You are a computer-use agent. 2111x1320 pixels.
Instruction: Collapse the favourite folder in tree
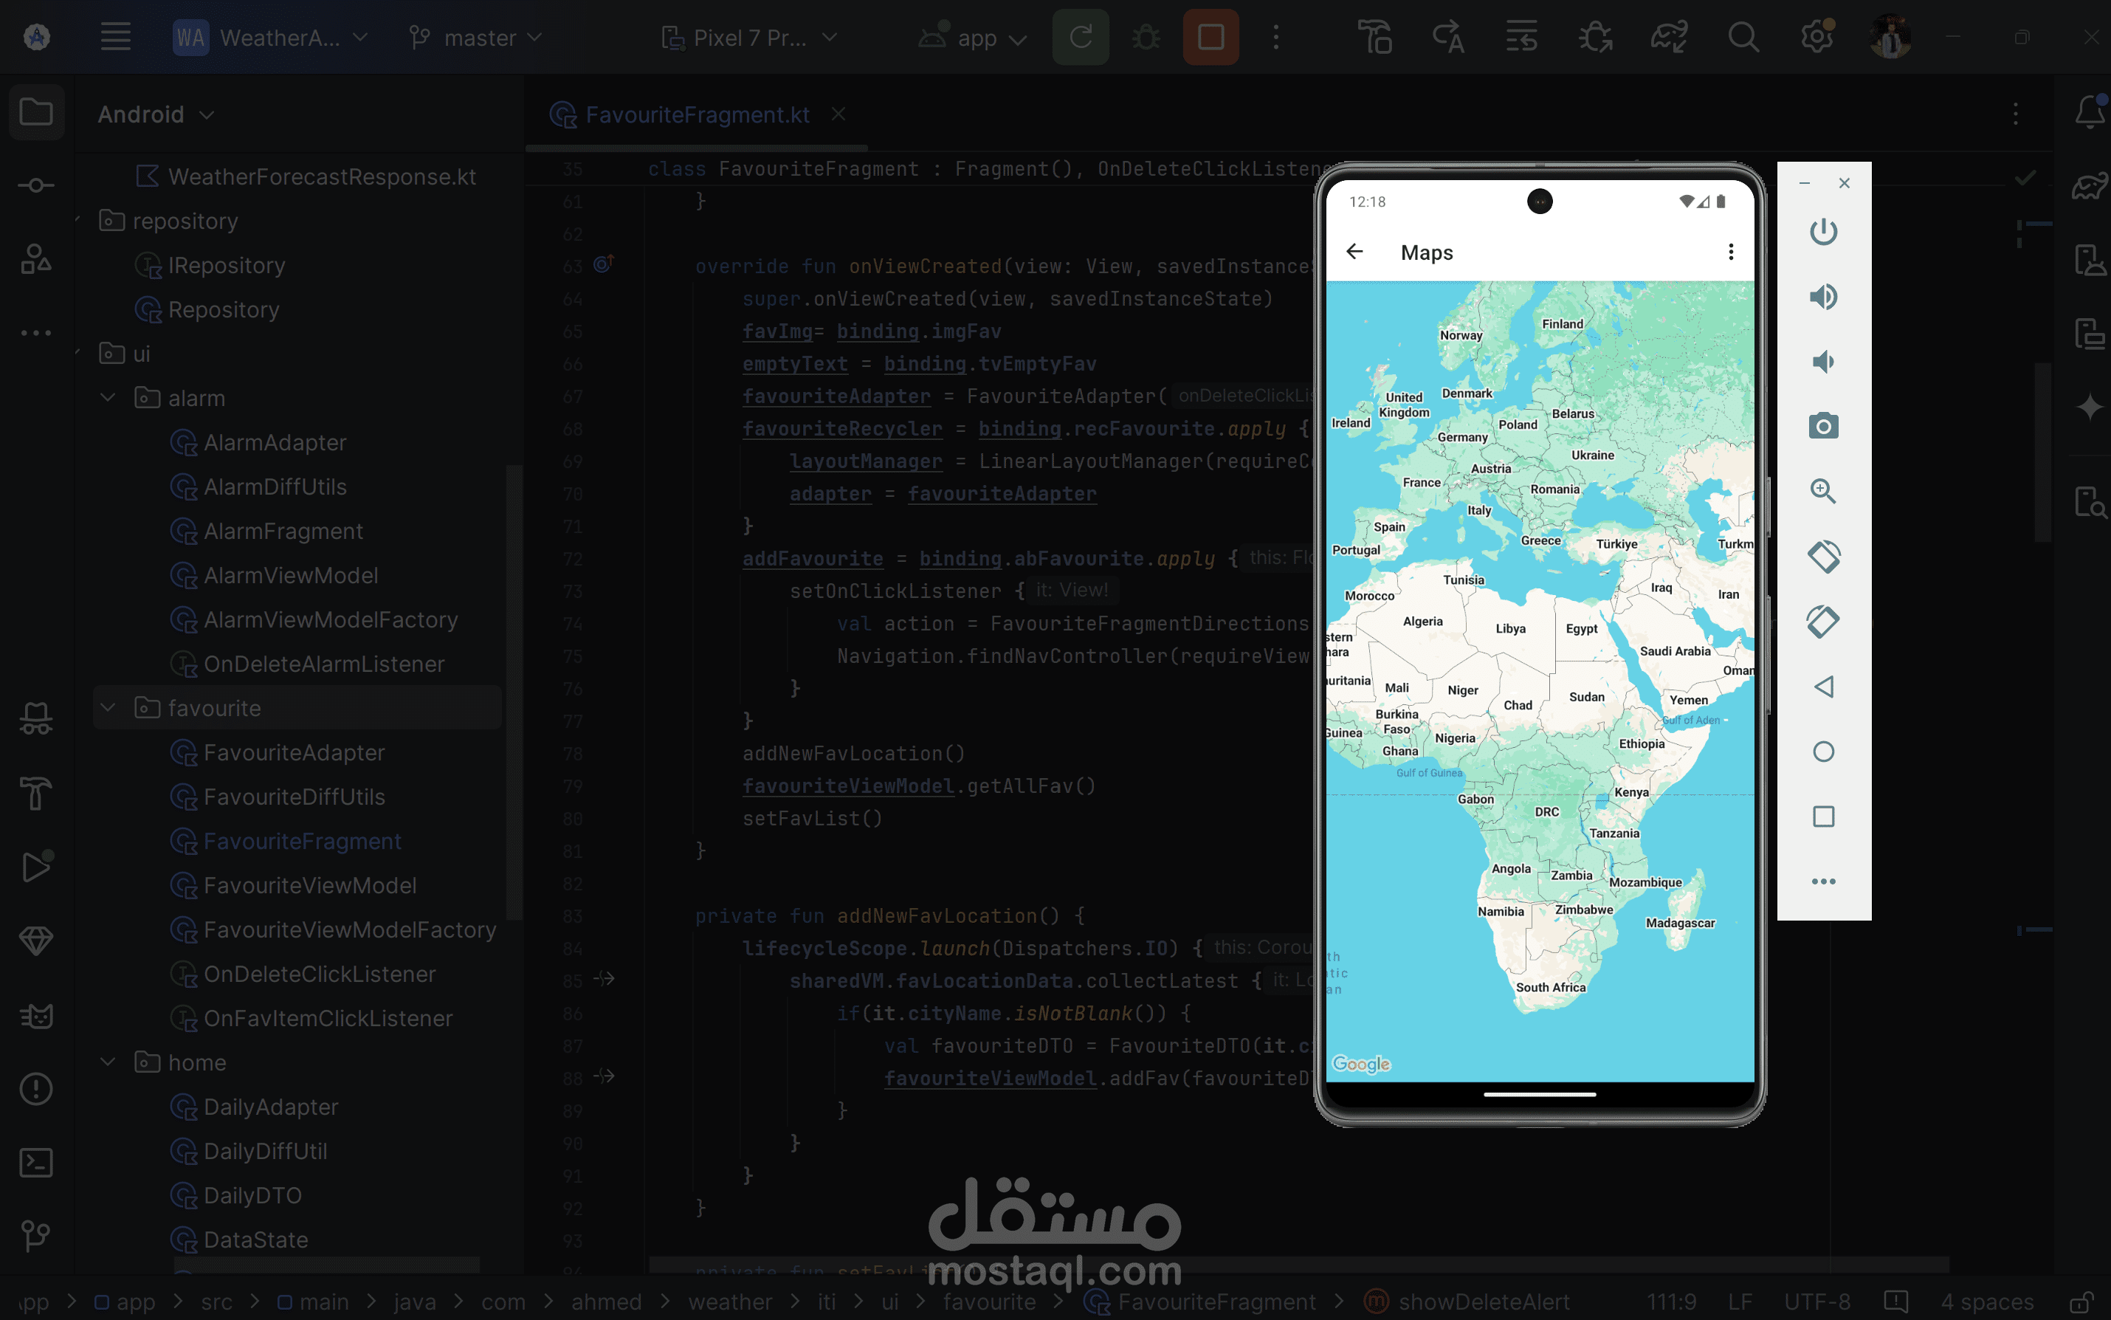109,707
